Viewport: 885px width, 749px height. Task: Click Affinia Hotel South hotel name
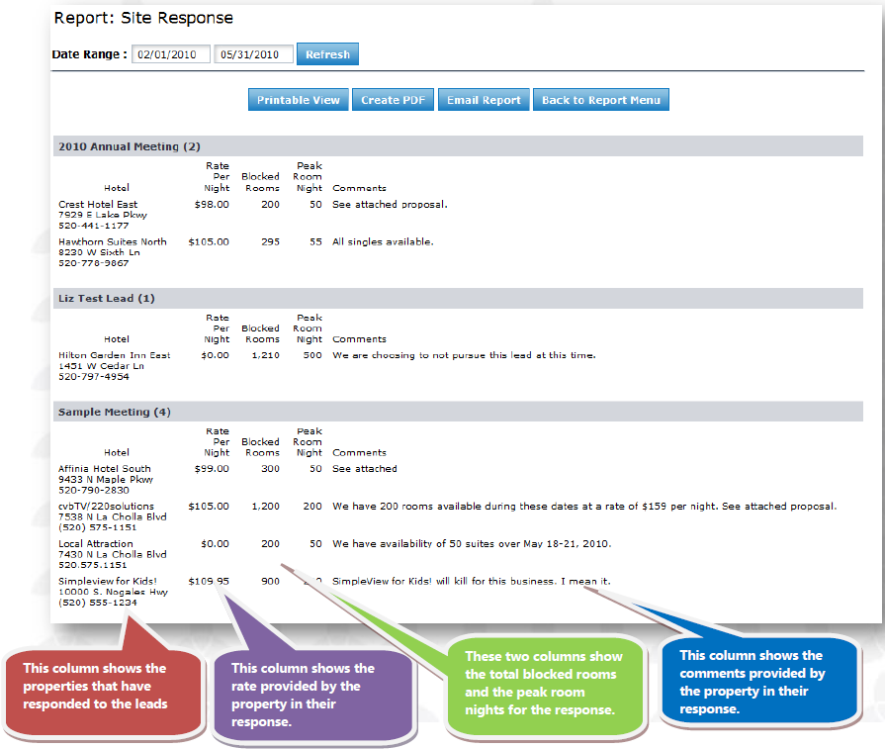(x=105, y=469)
